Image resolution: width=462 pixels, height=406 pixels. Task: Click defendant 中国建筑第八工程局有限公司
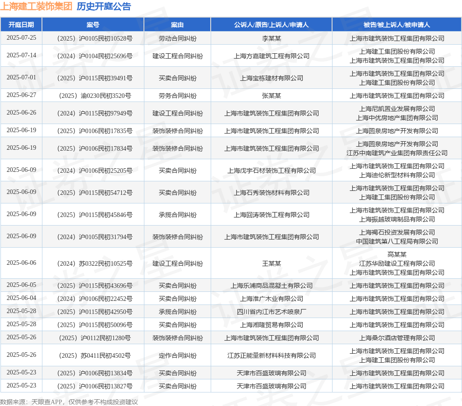pyautogui.click(x=397, y=241)
